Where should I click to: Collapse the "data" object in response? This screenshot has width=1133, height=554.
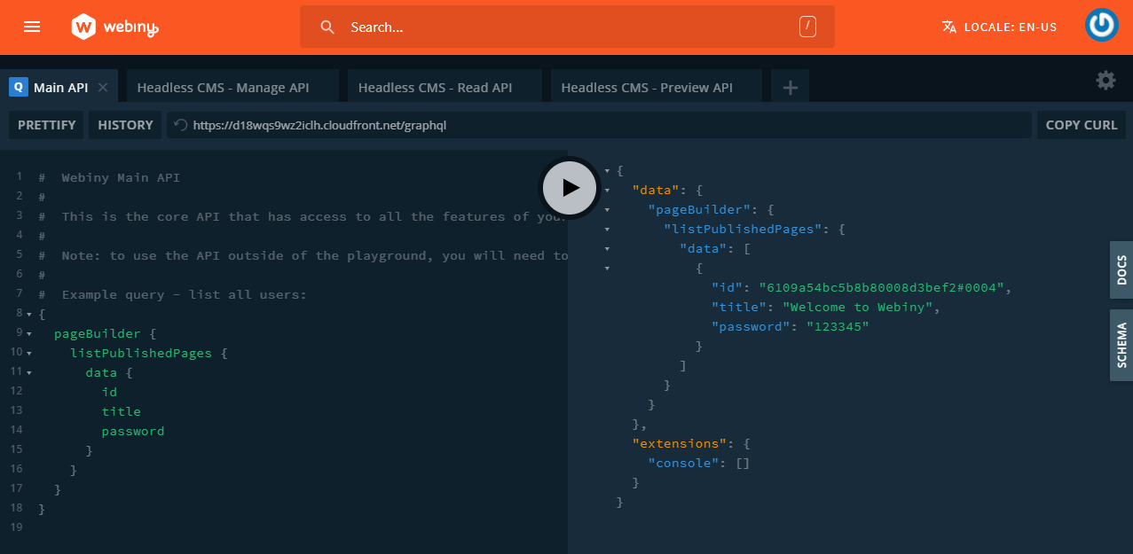(x=608, y=190)
